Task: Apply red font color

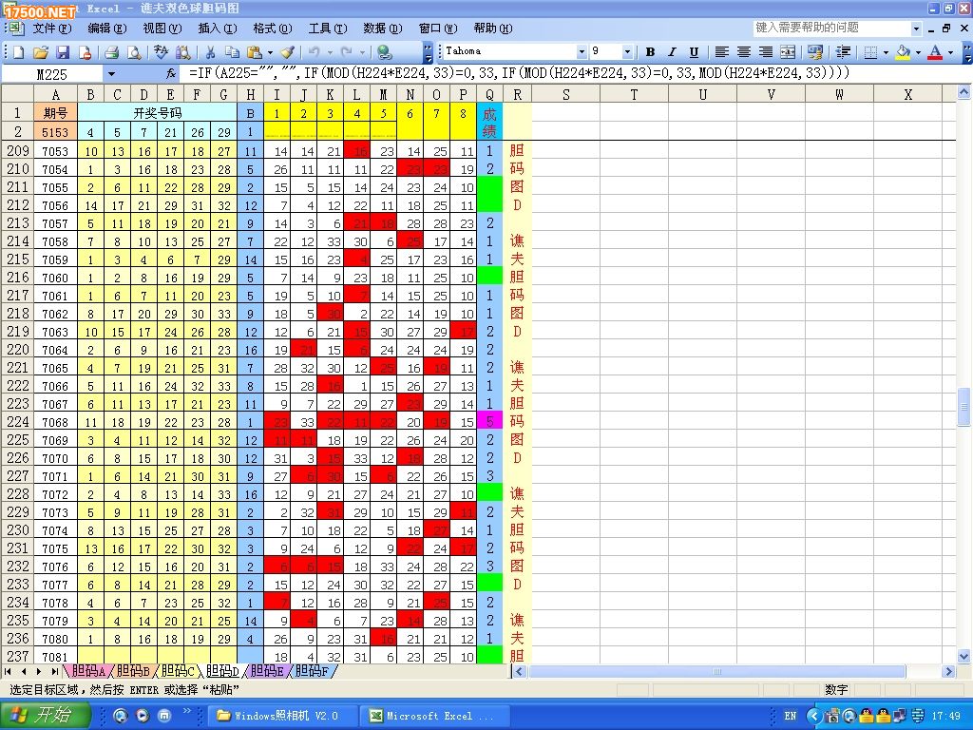Action: pyautogui.click(x=935, y=52)
